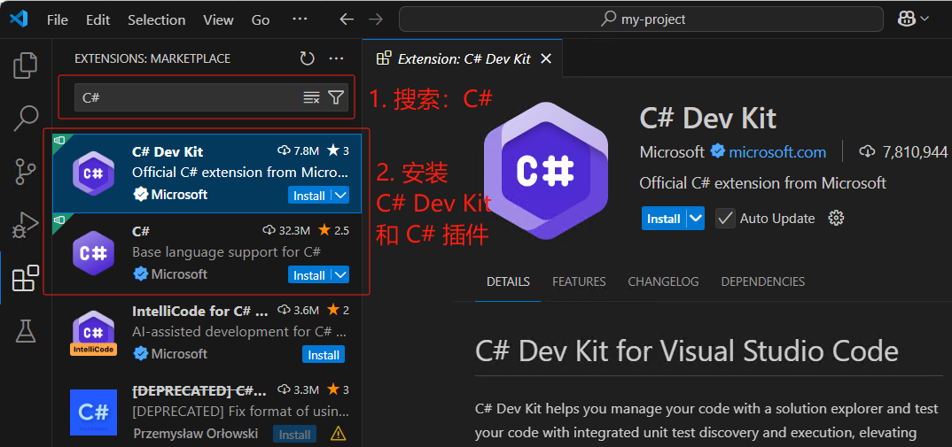Select the C# Dev Kit title in list
The image size is (952, 447).
[168, 151]
